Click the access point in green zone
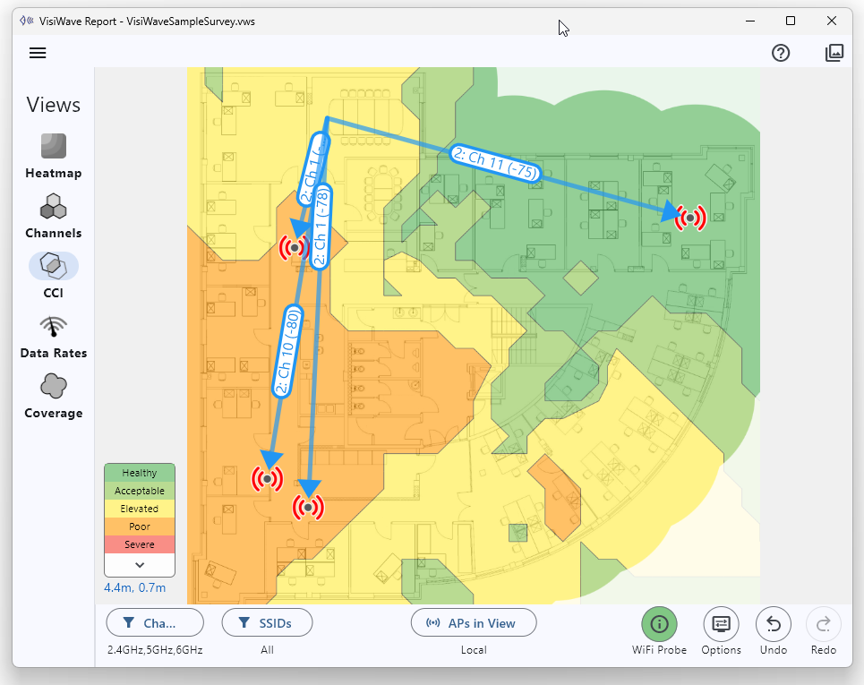This screenshot has width=864, height=685. pos(690,217)
